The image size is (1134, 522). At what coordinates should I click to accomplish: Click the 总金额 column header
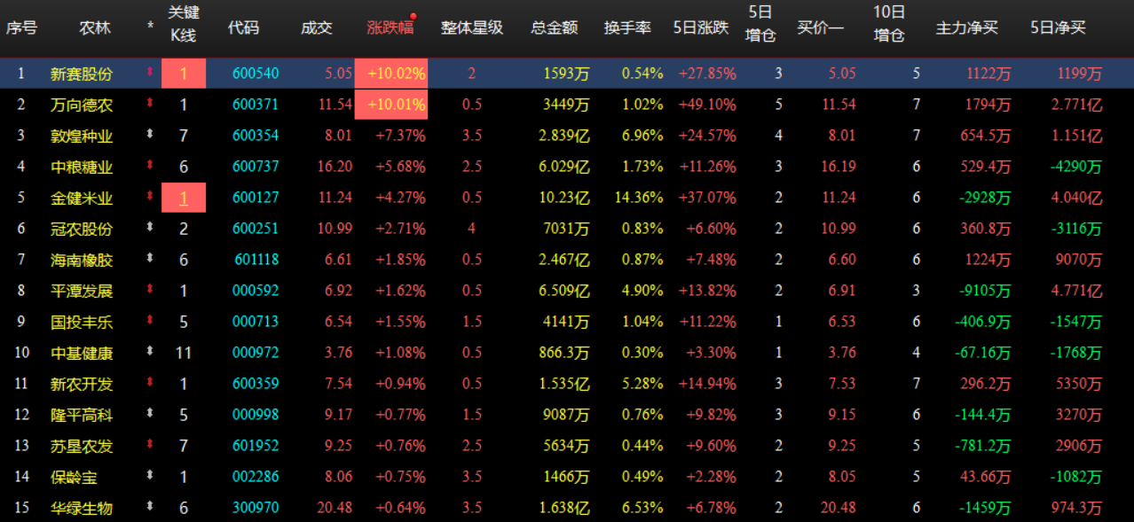pos(554,27)
